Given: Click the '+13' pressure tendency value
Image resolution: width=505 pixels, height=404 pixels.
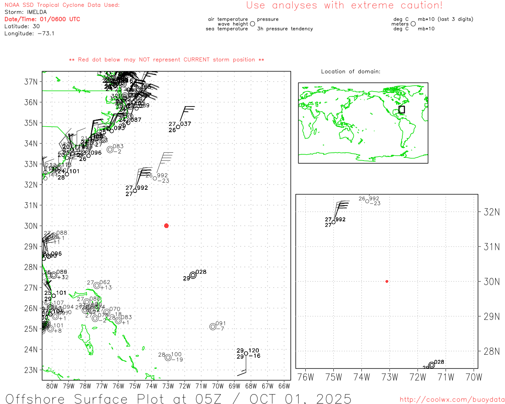Looking at the screenshot, I should tap(106, 287).
